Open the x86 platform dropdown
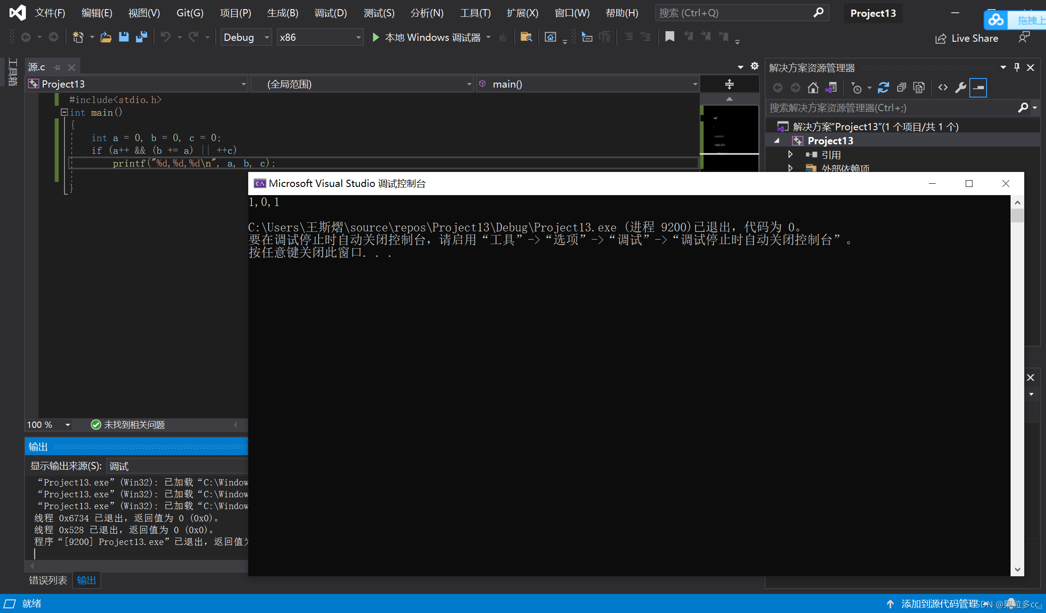This screenshot has width=1046, height=613. click(320, 37)
